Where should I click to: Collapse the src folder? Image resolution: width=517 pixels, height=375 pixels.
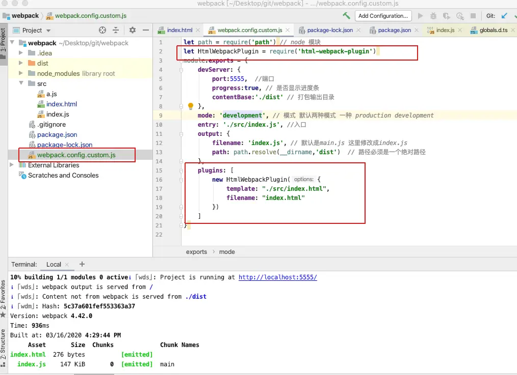(x=21, y=83)
